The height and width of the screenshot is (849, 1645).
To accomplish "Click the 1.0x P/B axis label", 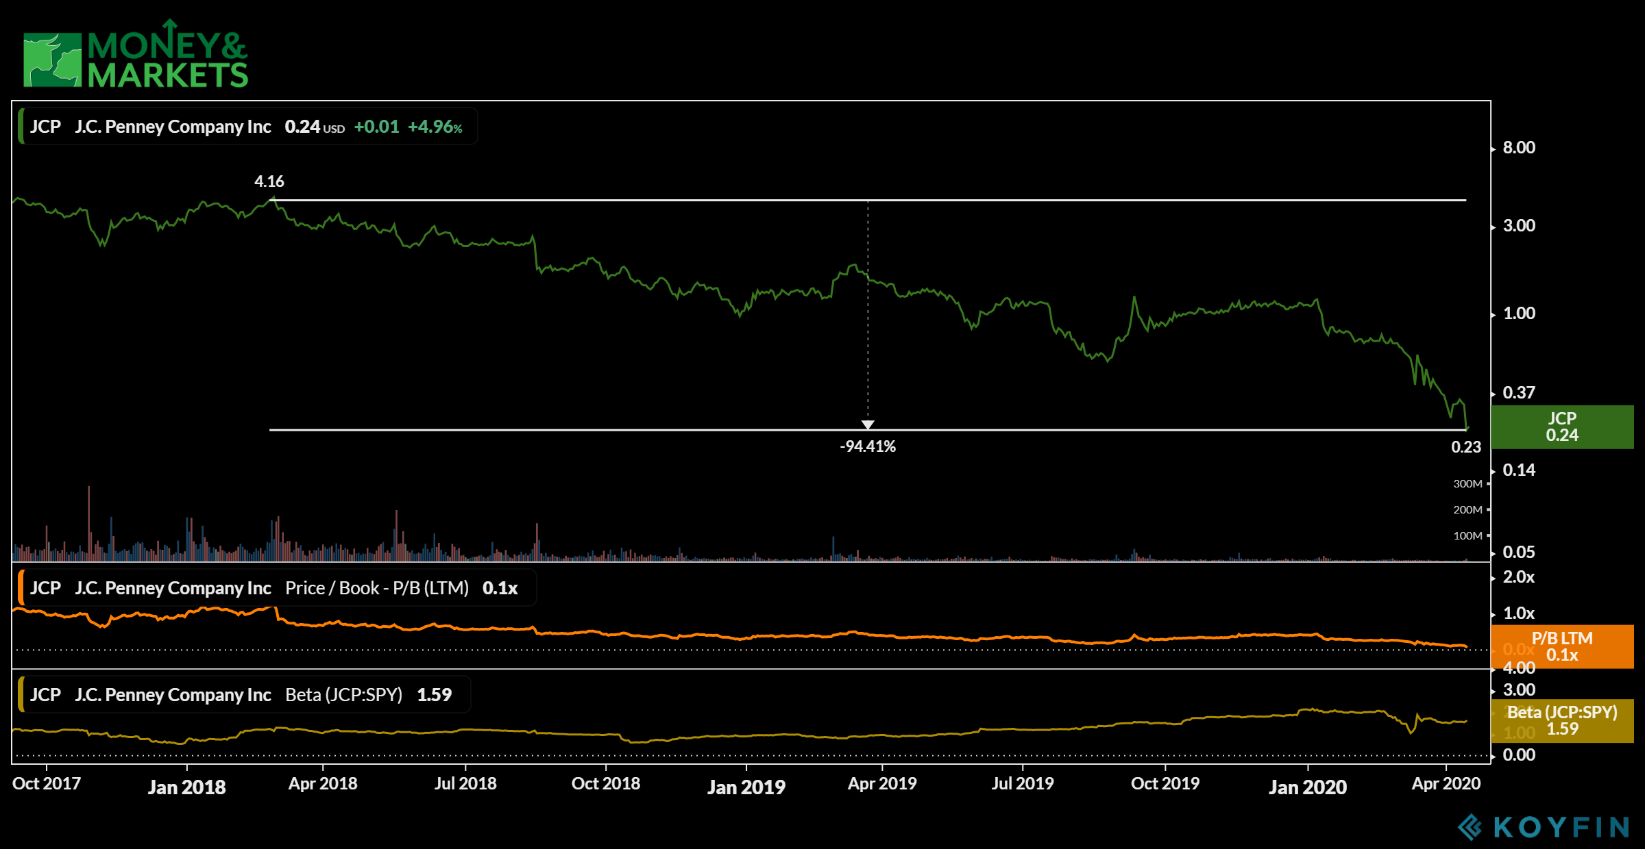I will click(x=1519, y=613).
